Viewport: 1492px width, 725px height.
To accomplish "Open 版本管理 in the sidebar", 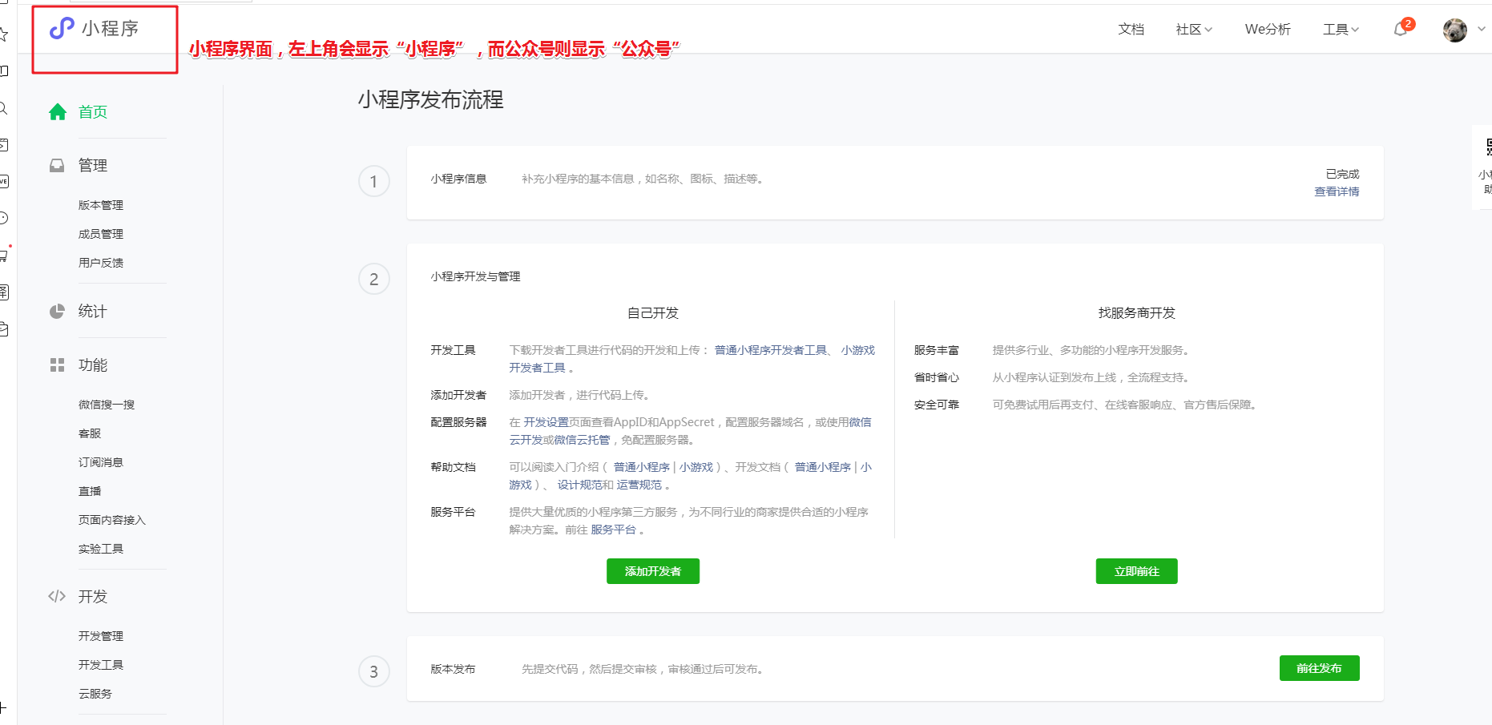I will coord(101,205).
